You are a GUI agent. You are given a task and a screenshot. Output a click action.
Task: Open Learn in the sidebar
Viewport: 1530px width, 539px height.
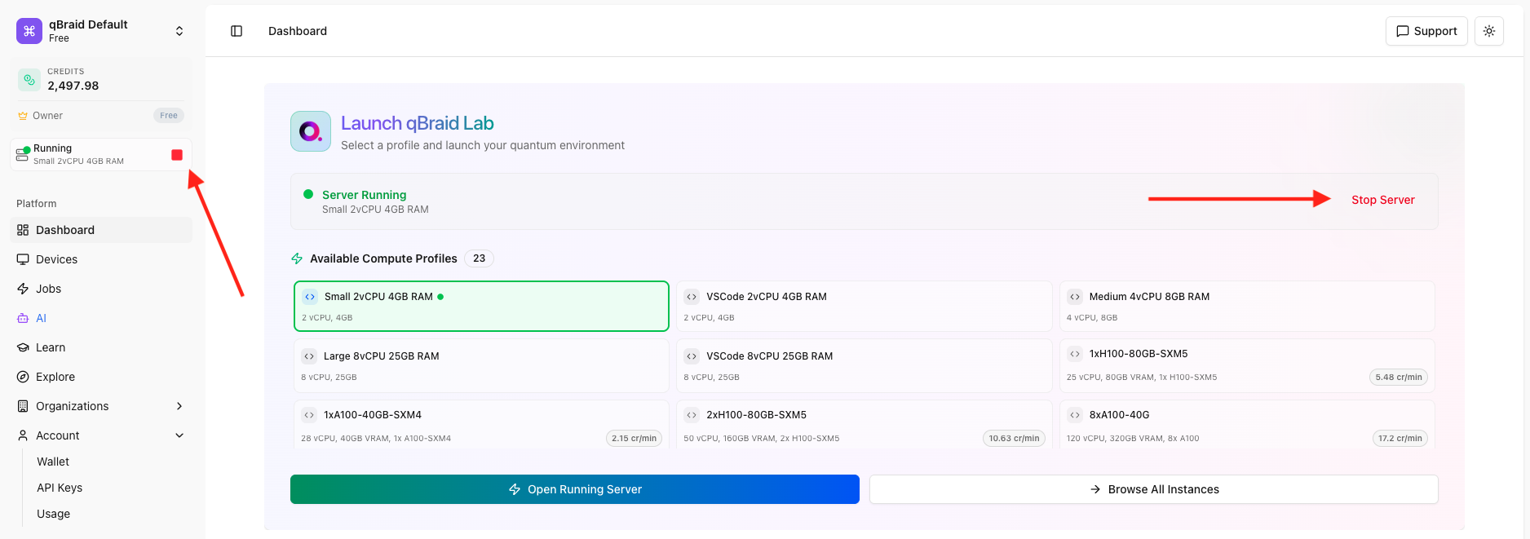[x=101, y=347]
